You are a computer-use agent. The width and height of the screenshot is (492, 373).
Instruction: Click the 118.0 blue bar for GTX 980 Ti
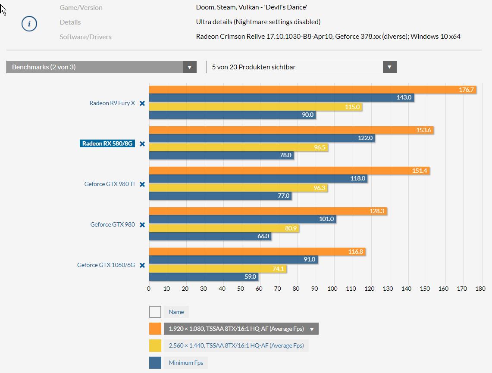point(259,178)
